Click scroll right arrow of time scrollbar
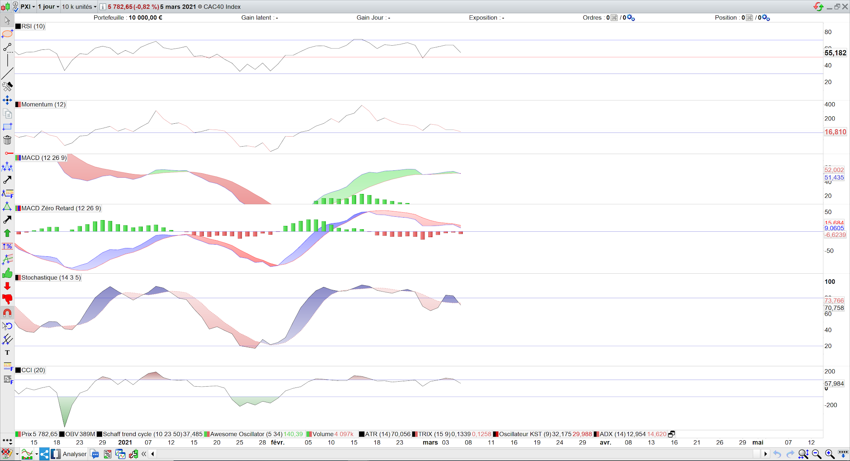 point(766,454)
